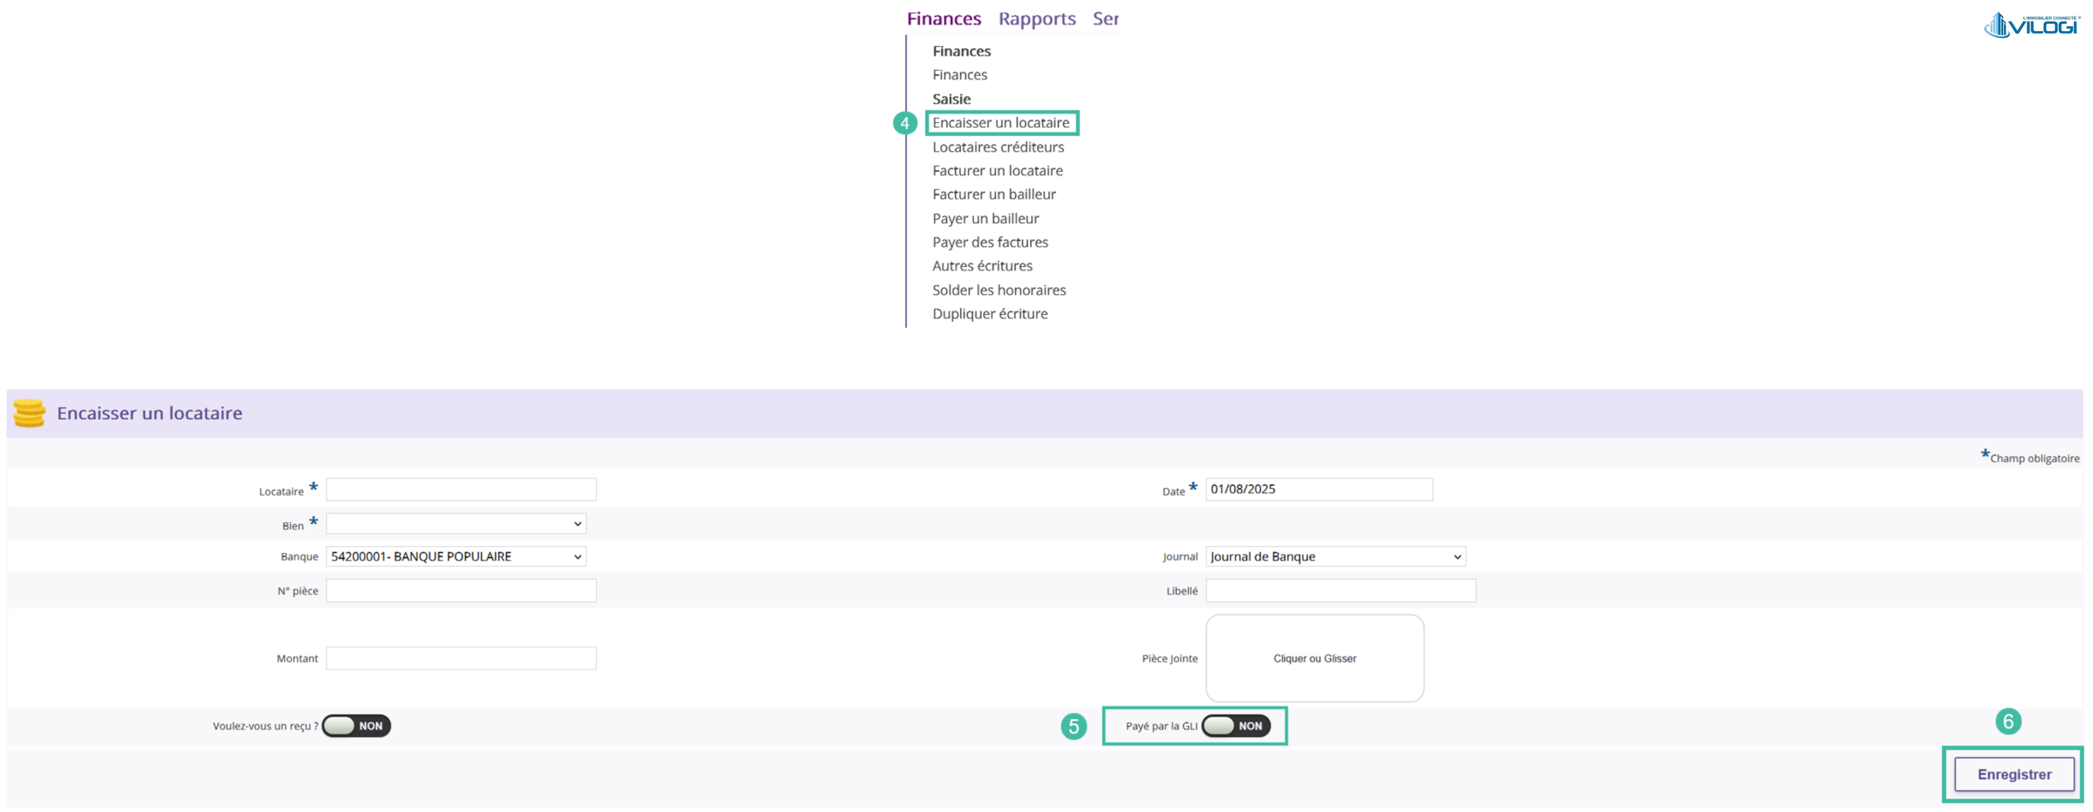The height and width of the screenshot is (812, 2093).
Task: Open the Banque dropdown showing BANQUE POPULAIRE
Action: pyautogui.click(x=456, y=556)
